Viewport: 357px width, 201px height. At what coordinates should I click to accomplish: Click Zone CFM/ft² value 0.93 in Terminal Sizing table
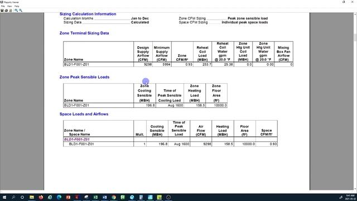point(189,65)
